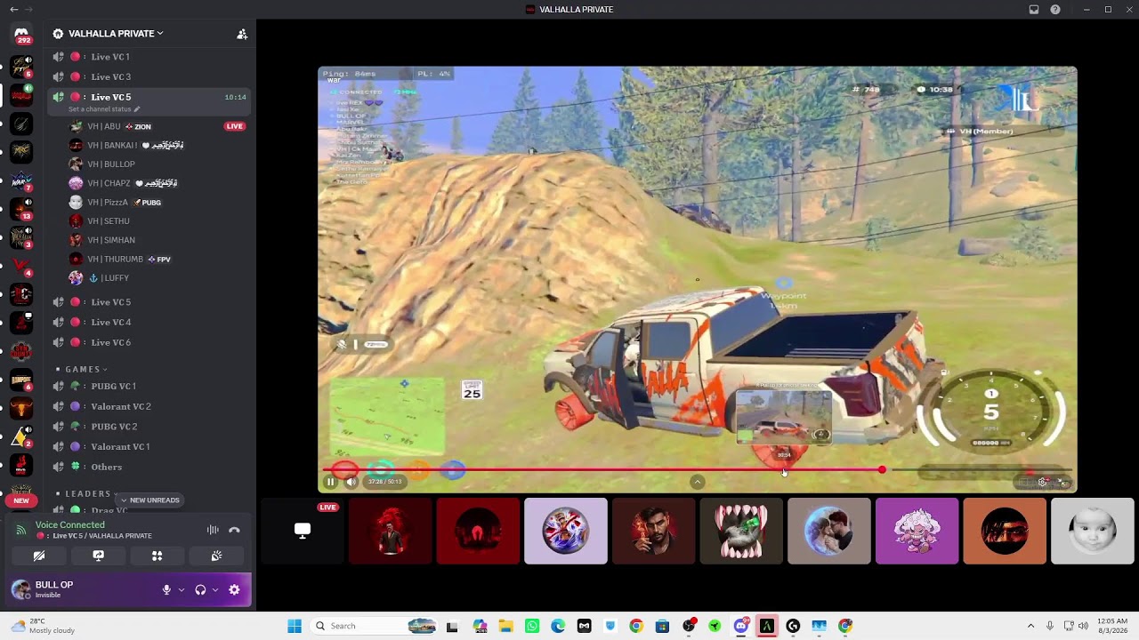Click the progress bar scrubber knob
Image resolution: width=1139 pixels, height=640 pixels.
(x=882, y=470)
